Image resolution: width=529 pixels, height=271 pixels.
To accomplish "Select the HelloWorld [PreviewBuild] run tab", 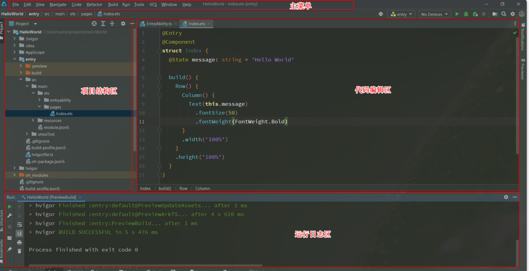I will (x=51, y=197).
